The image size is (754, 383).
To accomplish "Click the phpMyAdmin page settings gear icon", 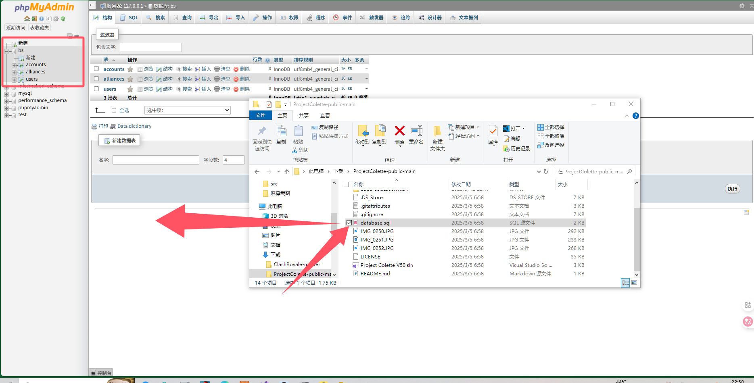I will click(x=742, y=6).
